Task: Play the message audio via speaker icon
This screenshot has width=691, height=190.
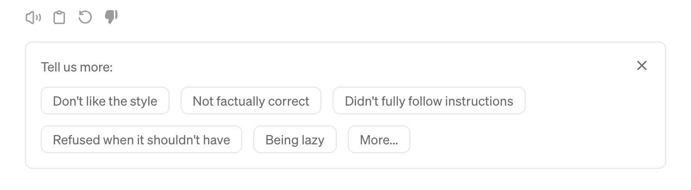Action: (x=33, y=18)
